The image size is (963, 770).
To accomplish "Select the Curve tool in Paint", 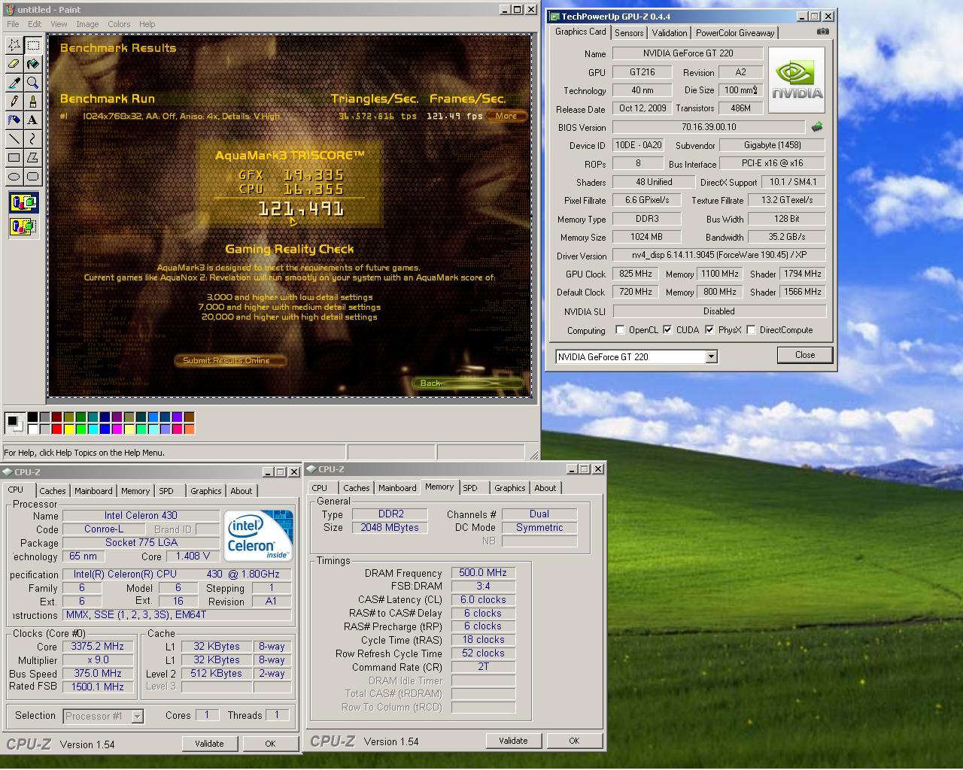I will pos(32,139).
